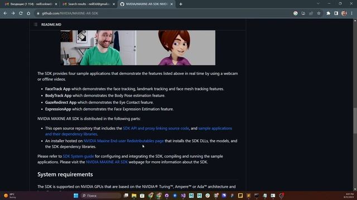357x200 pixels.
Task: Click the Google Lens icon in address bar
Action: point(296,13)
